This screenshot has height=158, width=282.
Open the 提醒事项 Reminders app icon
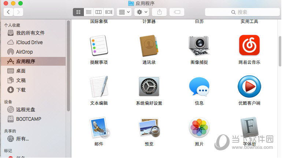(99, 46)
